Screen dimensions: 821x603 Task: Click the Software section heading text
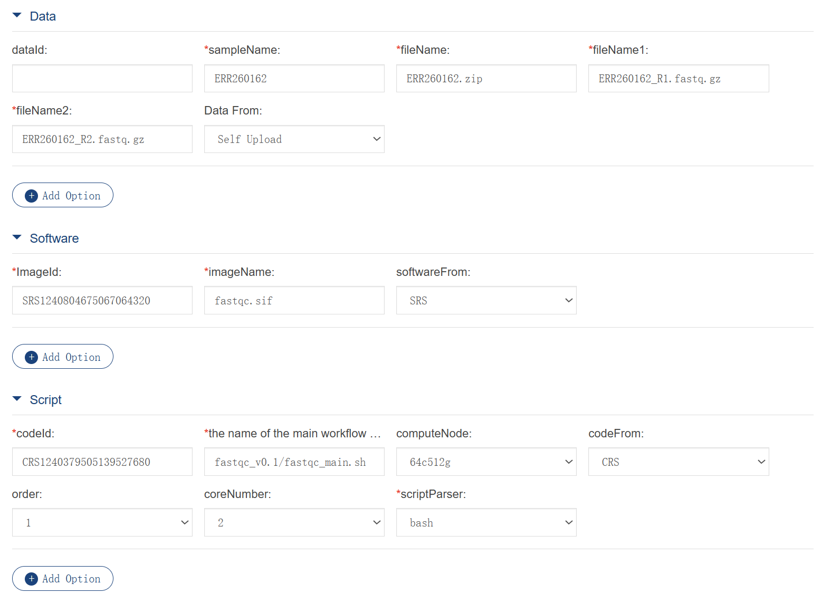coord(54,238)
